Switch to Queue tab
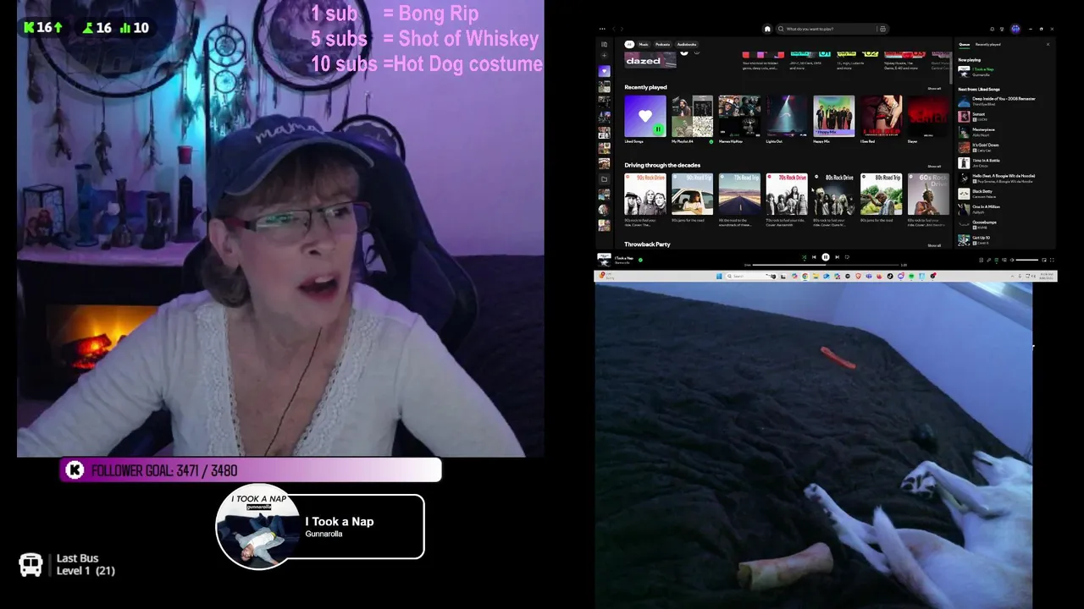This screenshot has height=609, width=1084. [x=965, y=44]
